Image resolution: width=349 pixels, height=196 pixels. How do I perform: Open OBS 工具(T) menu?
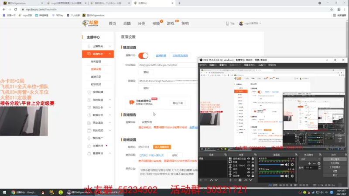click(x=262, y=65)
